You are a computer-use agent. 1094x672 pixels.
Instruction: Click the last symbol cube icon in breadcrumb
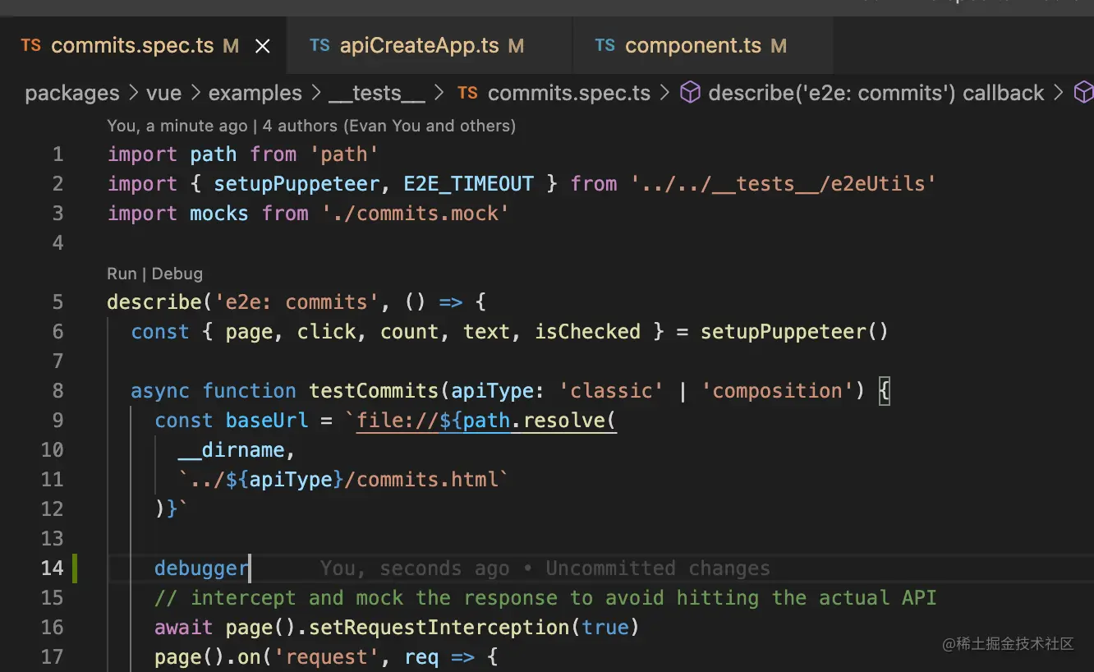pos(1083,93)
